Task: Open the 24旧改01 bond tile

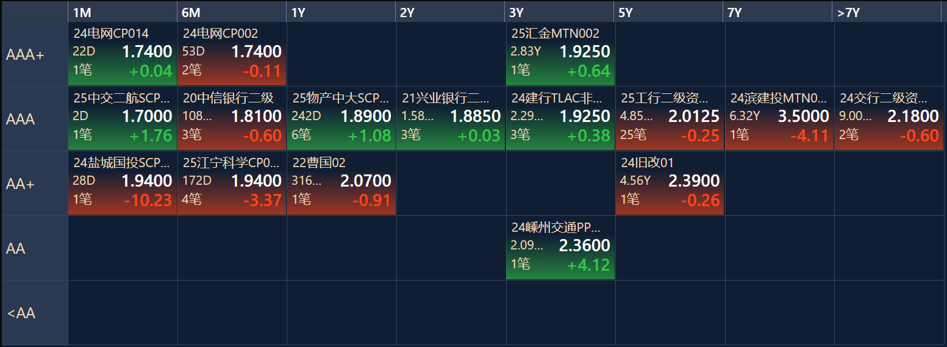Action: (670, 183)
